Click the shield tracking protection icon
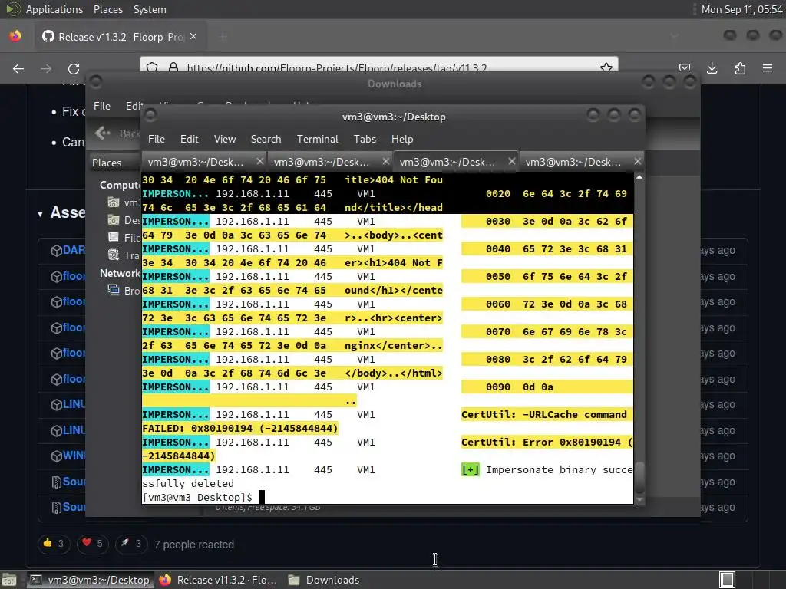 pyautogui.click(x=153, y=67)
